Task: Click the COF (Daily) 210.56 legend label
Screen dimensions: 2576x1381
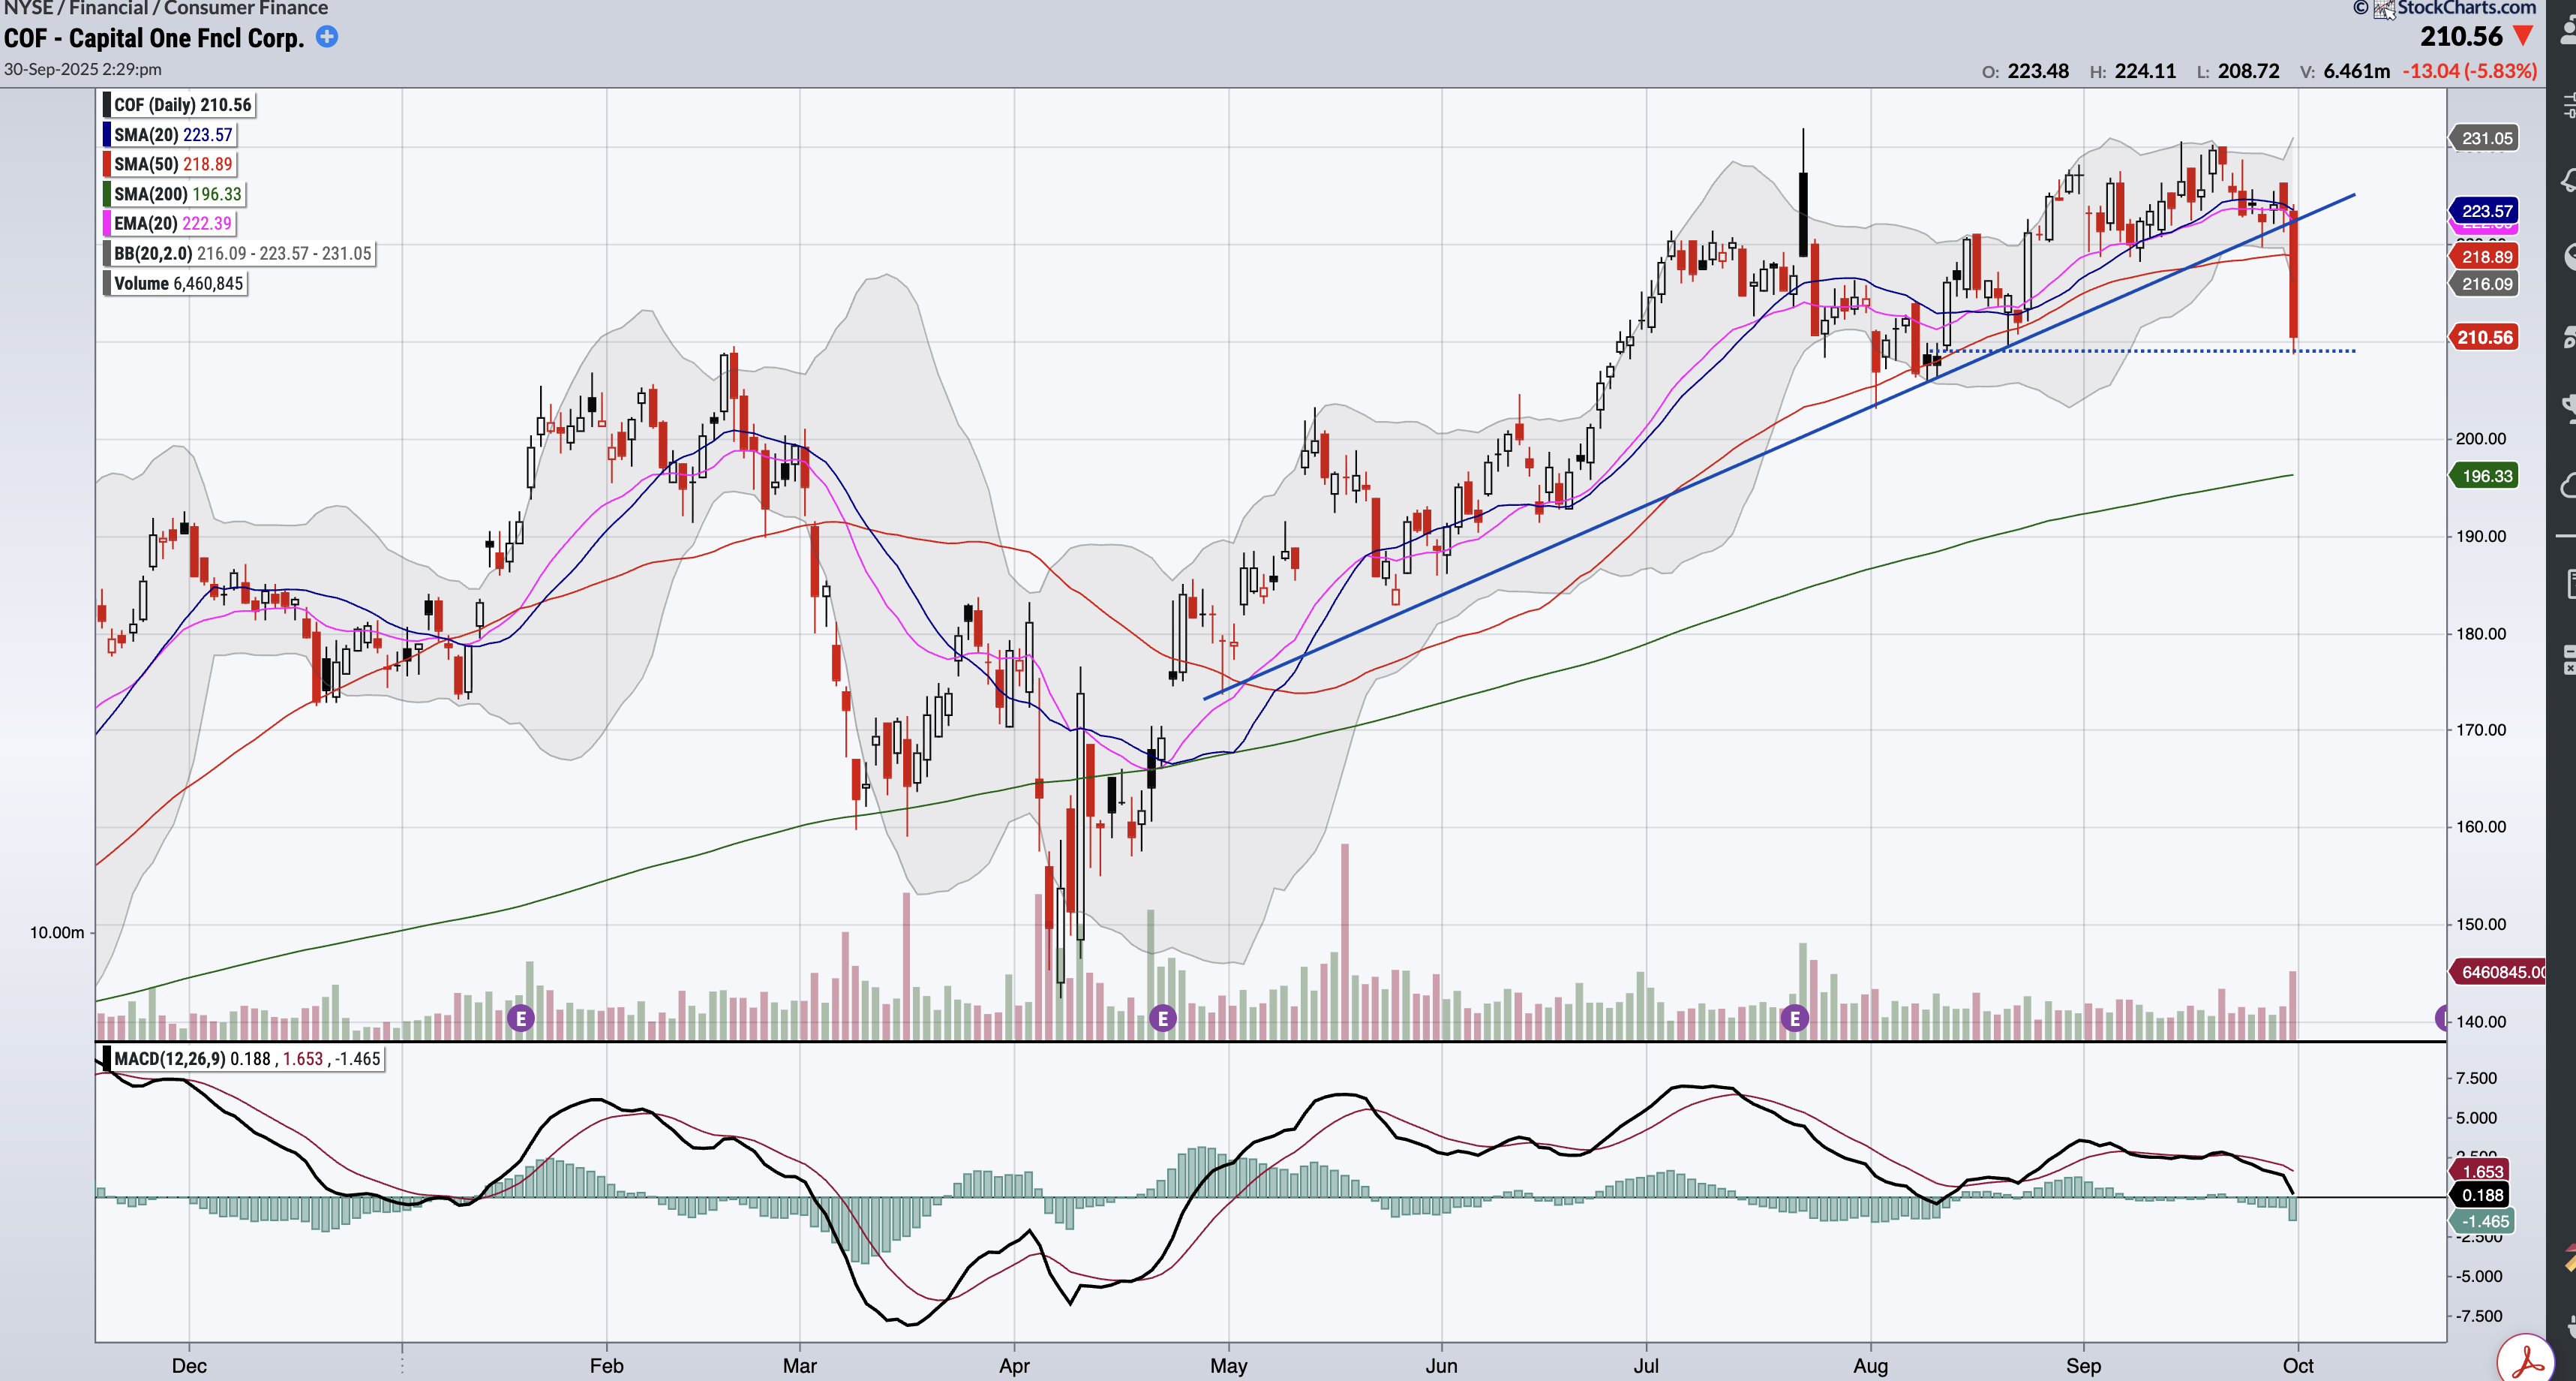Action: (x=182, y=105)
